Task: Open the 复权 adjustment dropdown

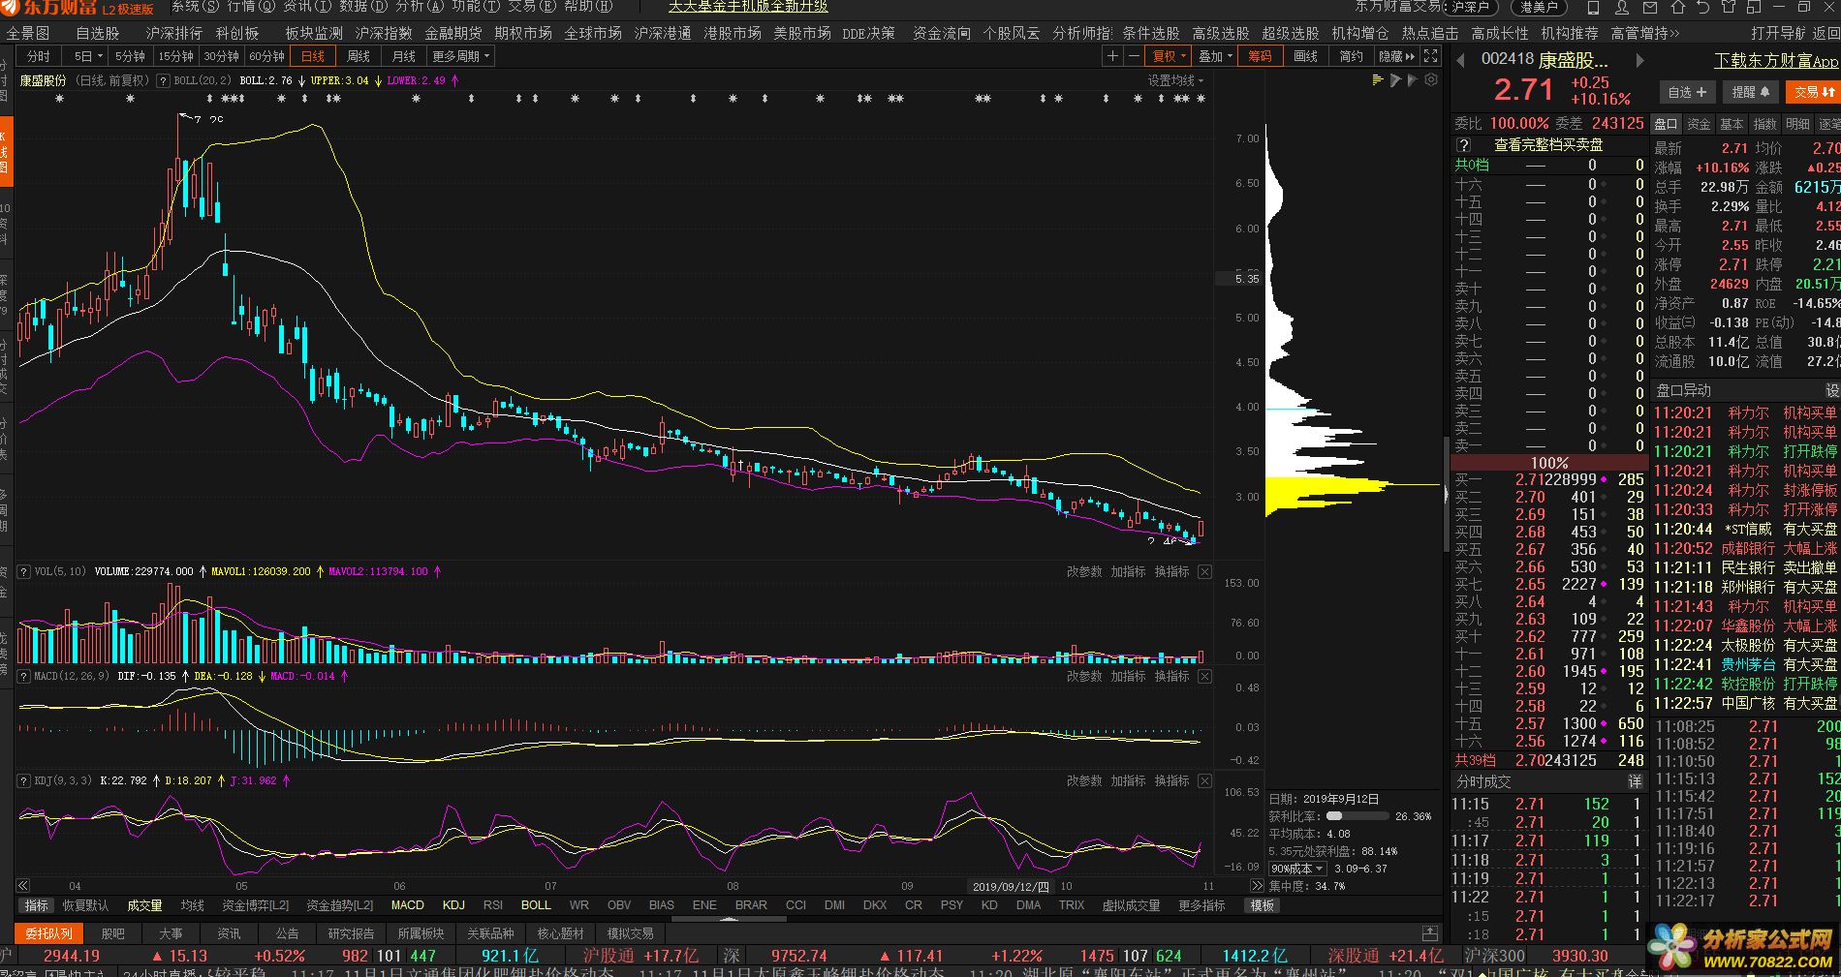Action: point(1170,56)
